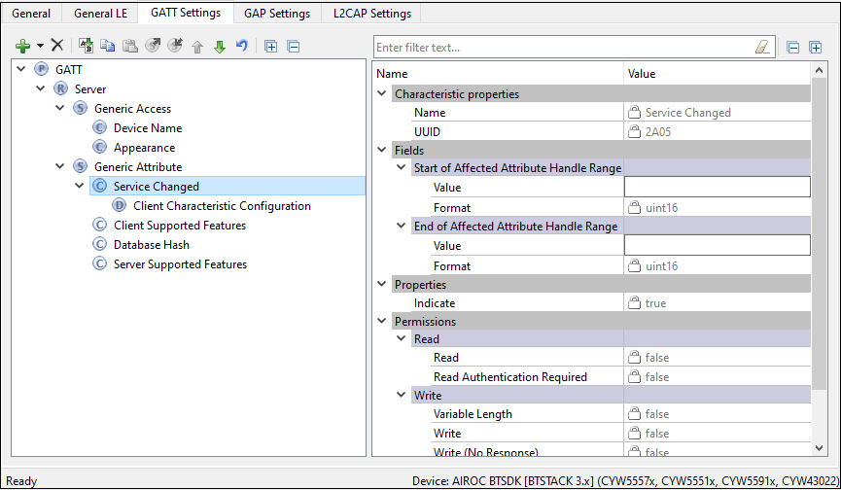Open the dropdown arrow beside Add icon
841x490 pixels.
(x=40, y=46)
